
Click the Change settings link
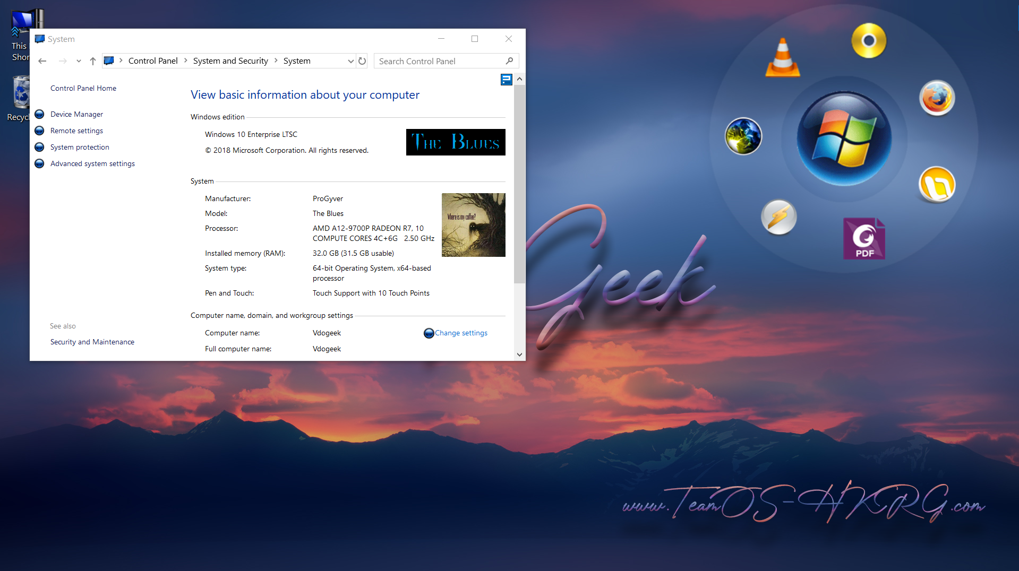[460, 333]
